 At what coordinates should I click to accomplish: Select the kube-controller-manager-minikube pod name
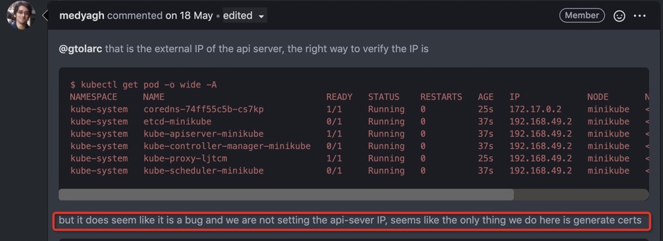(x=227, y=146)
